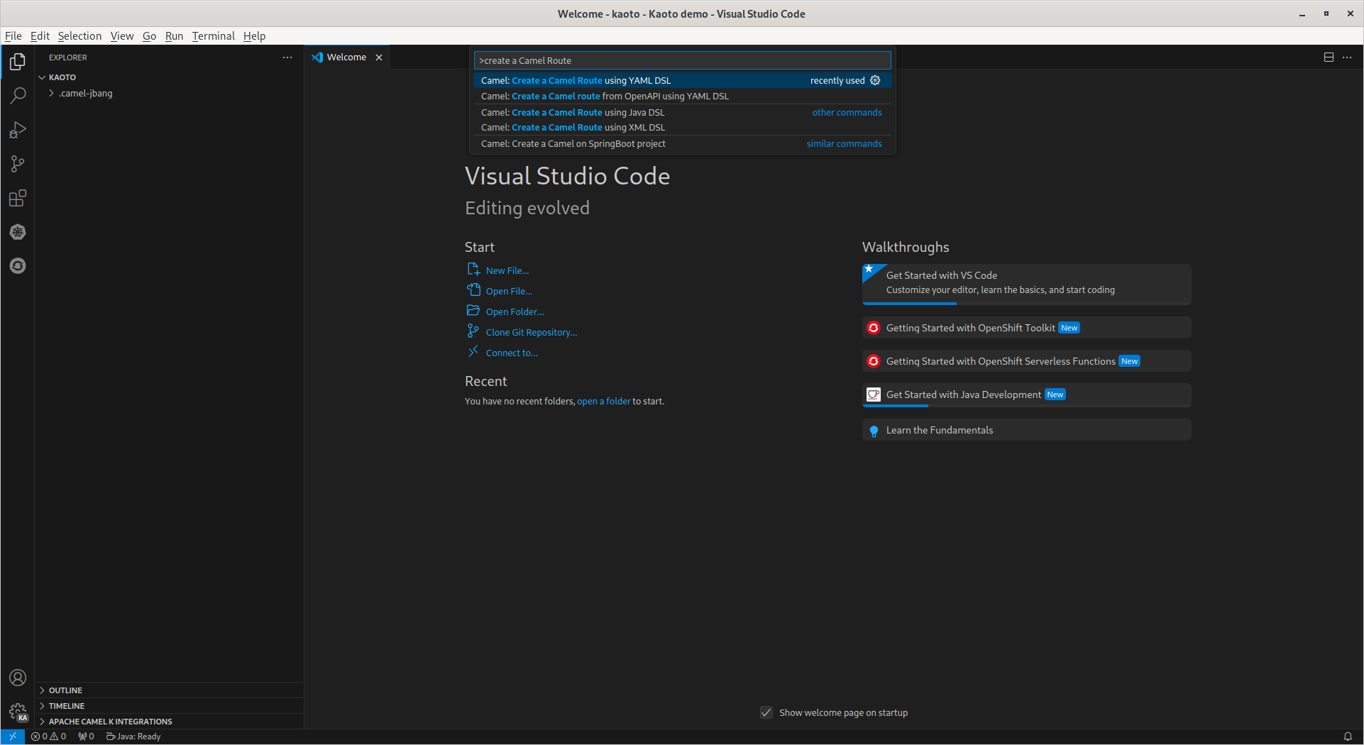Open the Selection menu
The width and height of the screenshot is (1364, 745).
pyautogui.click(x=79, y=35)
